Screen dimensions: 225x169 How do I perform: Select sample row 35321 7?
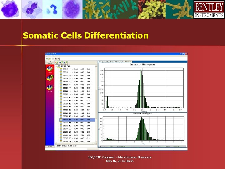77,88
